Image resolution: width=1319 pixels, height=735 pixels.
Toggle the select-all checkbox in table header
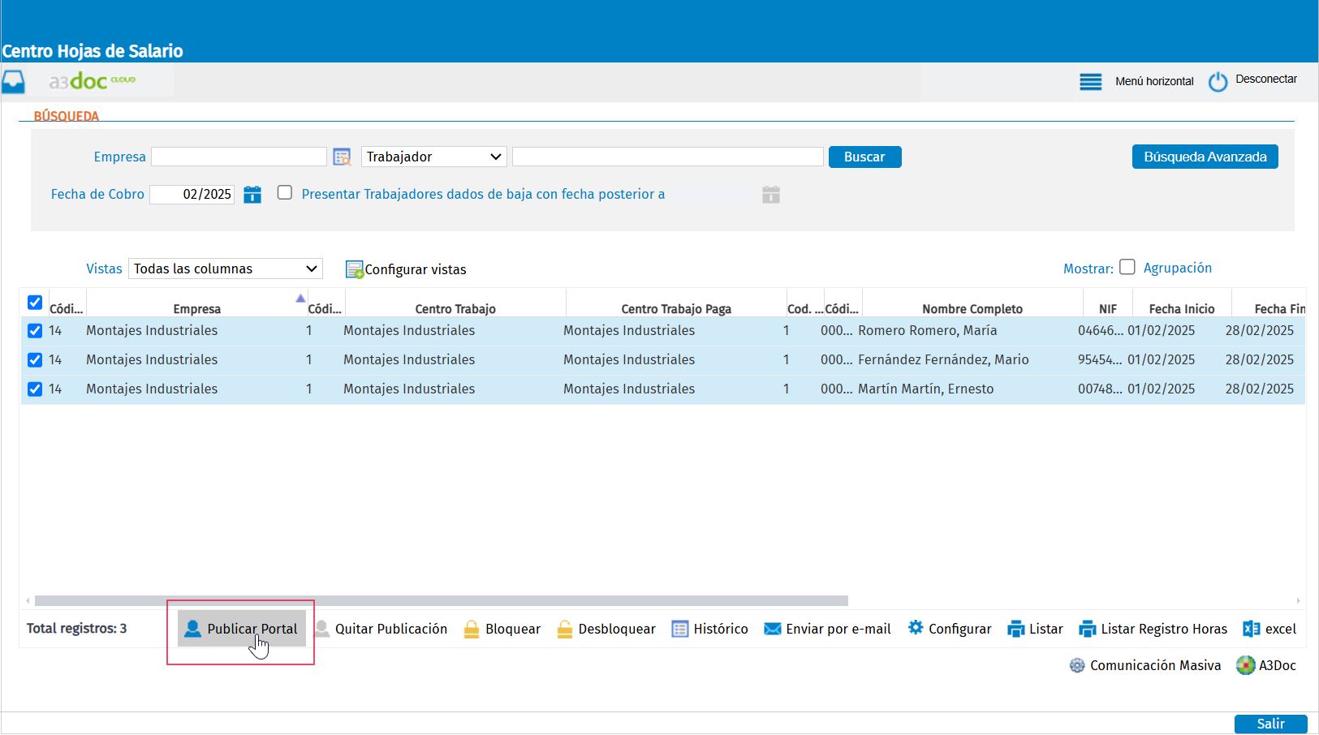coord(35,302)
